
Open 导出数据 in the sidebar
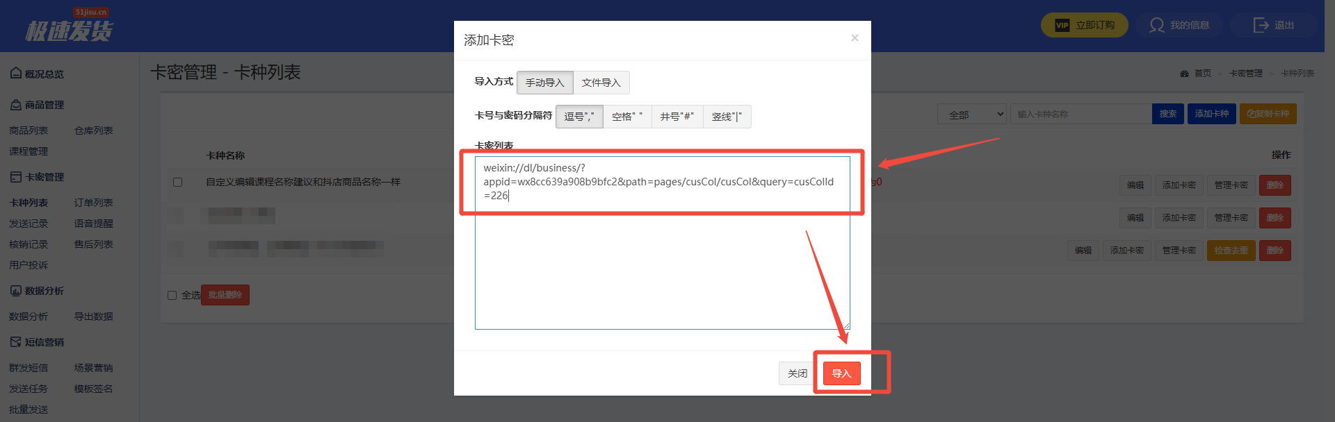(93, 316)
